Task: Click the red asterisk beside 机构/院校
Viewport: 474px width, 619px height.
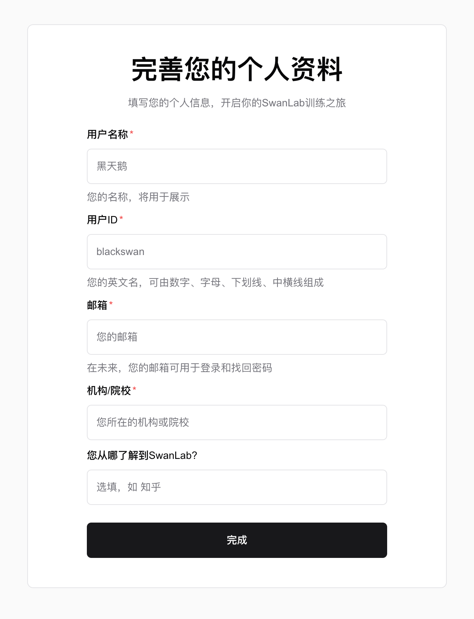Action: pyautogui.click(x=134, y=389)
